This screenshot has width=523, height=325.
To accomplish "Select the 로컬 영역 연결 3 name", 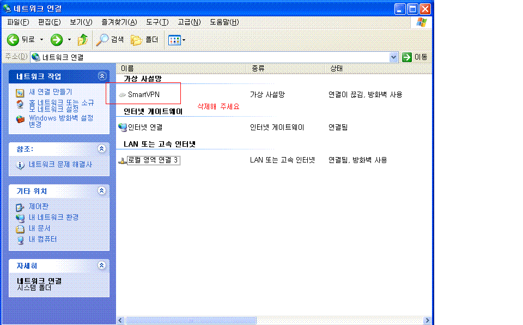I will 154,160.
